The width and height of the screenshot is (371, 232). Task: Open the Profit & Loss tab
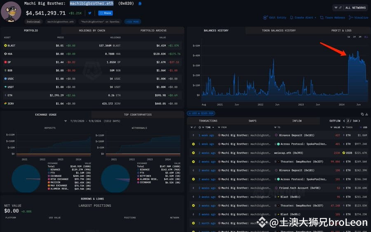click(x=341, y=30)
